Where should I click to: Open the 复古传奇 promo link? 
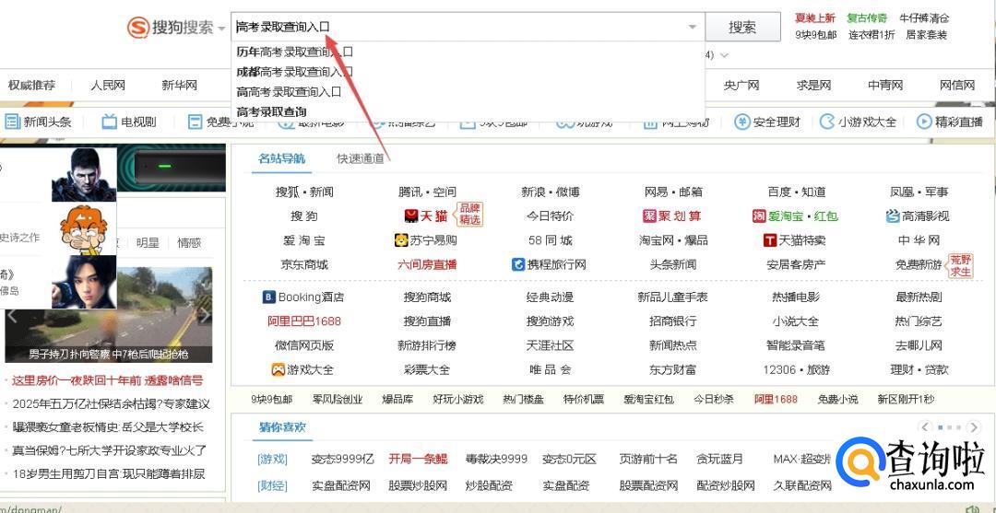(867, 17)
